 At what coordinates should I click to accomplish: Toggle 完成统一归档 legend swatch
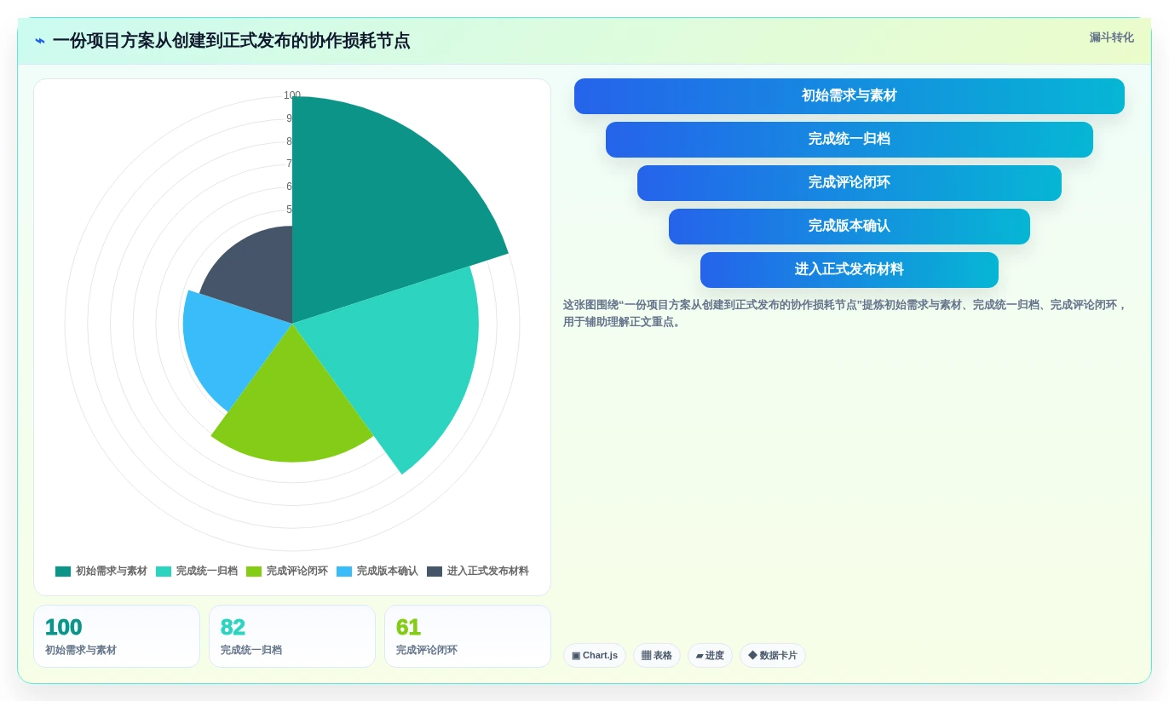pyautogui.click(x=164, y=572)
